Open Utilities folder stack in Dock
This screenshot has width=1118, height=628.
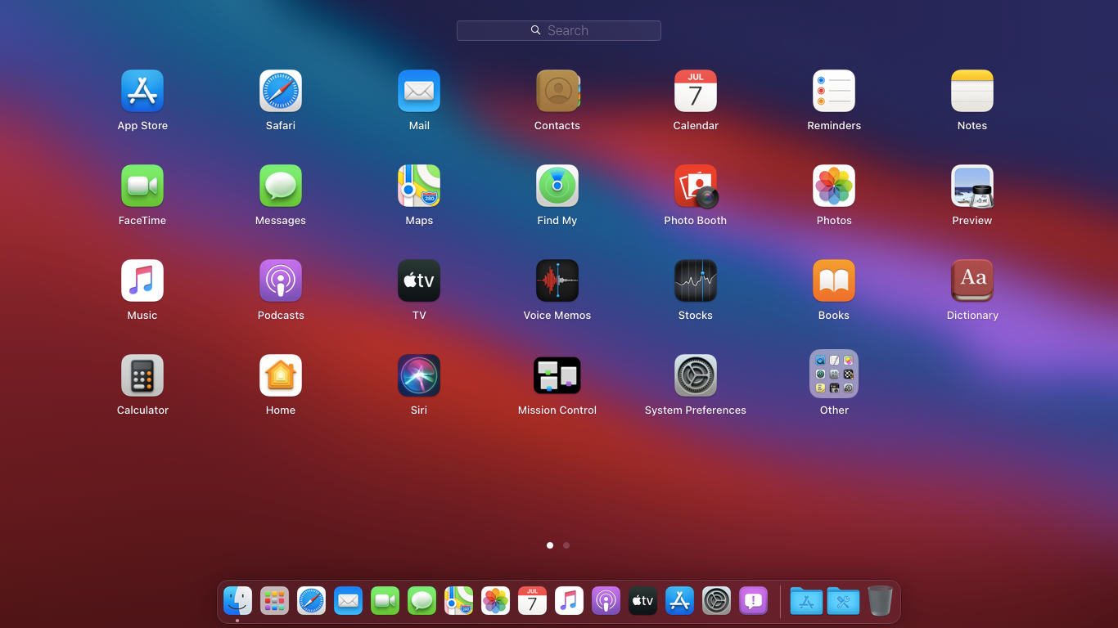[x=843, y=601]
